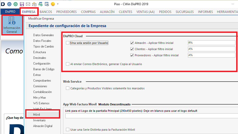Click the icon with green checkmark
Screen dimensions: 238x134
point(40,4)
